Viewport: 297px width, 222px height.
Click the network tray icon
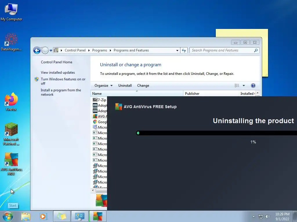[261, 217]
